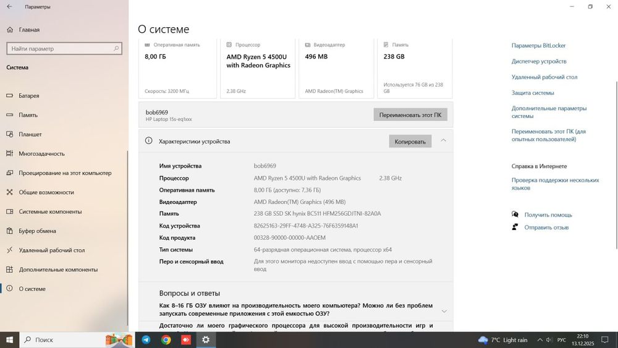
Task: Click the search highlight image on taskbar
Action: 119,339
